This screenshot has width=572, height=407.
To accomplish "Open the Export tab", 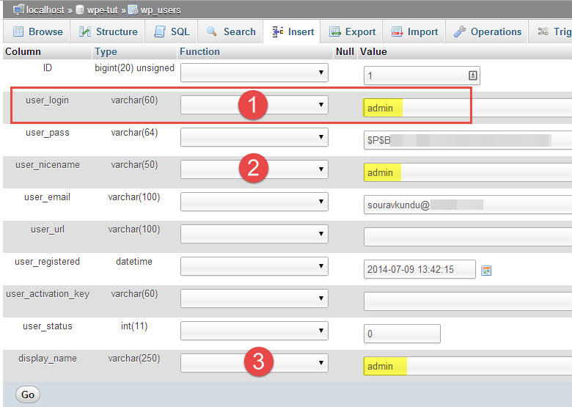I will click(x=352, y=32).
